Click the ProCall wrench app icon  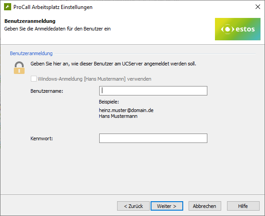pyautogui.click(x=8, y=7)
